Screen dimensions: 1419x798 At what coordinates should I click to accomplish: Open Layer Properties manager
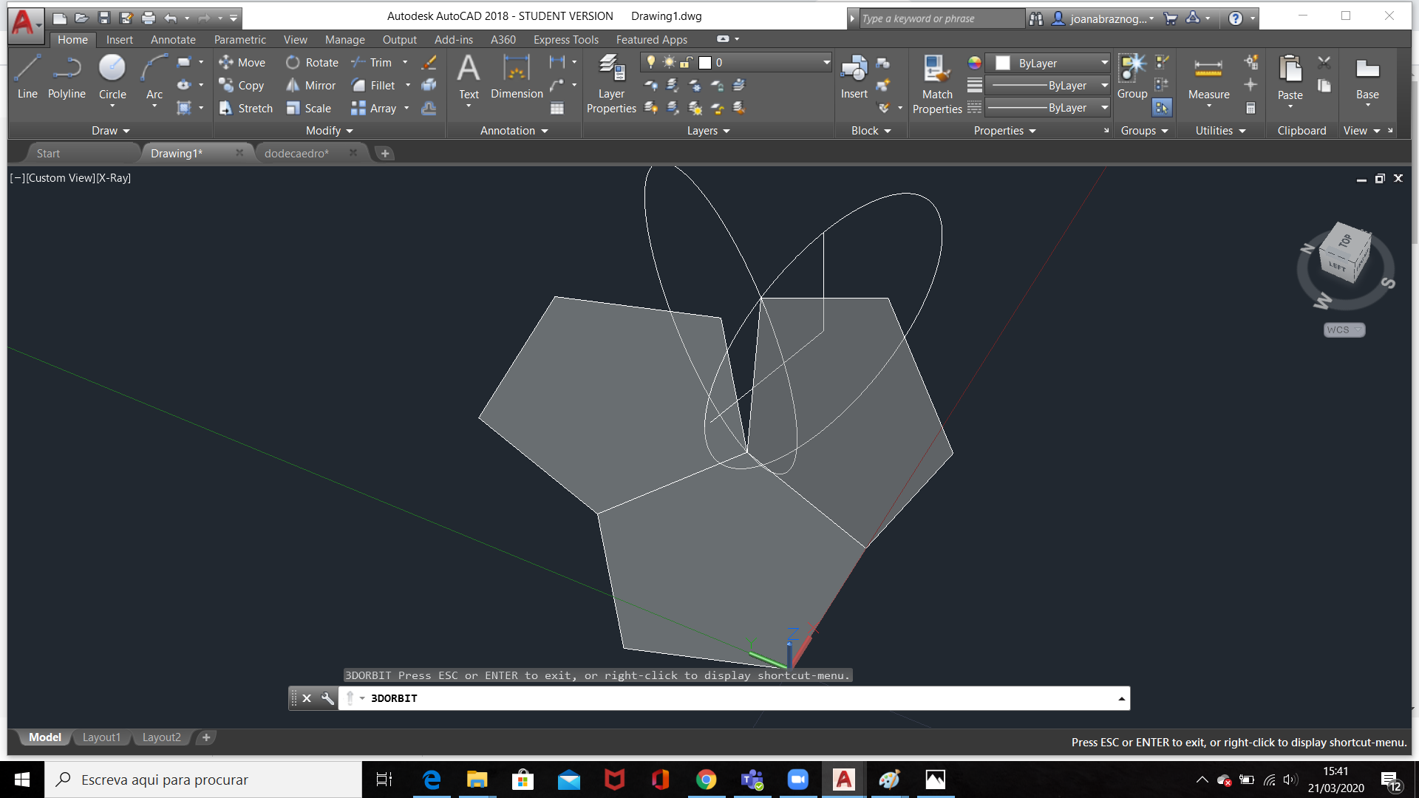tap(611, 84)
